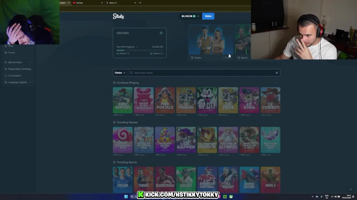Launch the Le Rapper game
The width and height of the screenshot is (357, 200).
tap(186, 140)
